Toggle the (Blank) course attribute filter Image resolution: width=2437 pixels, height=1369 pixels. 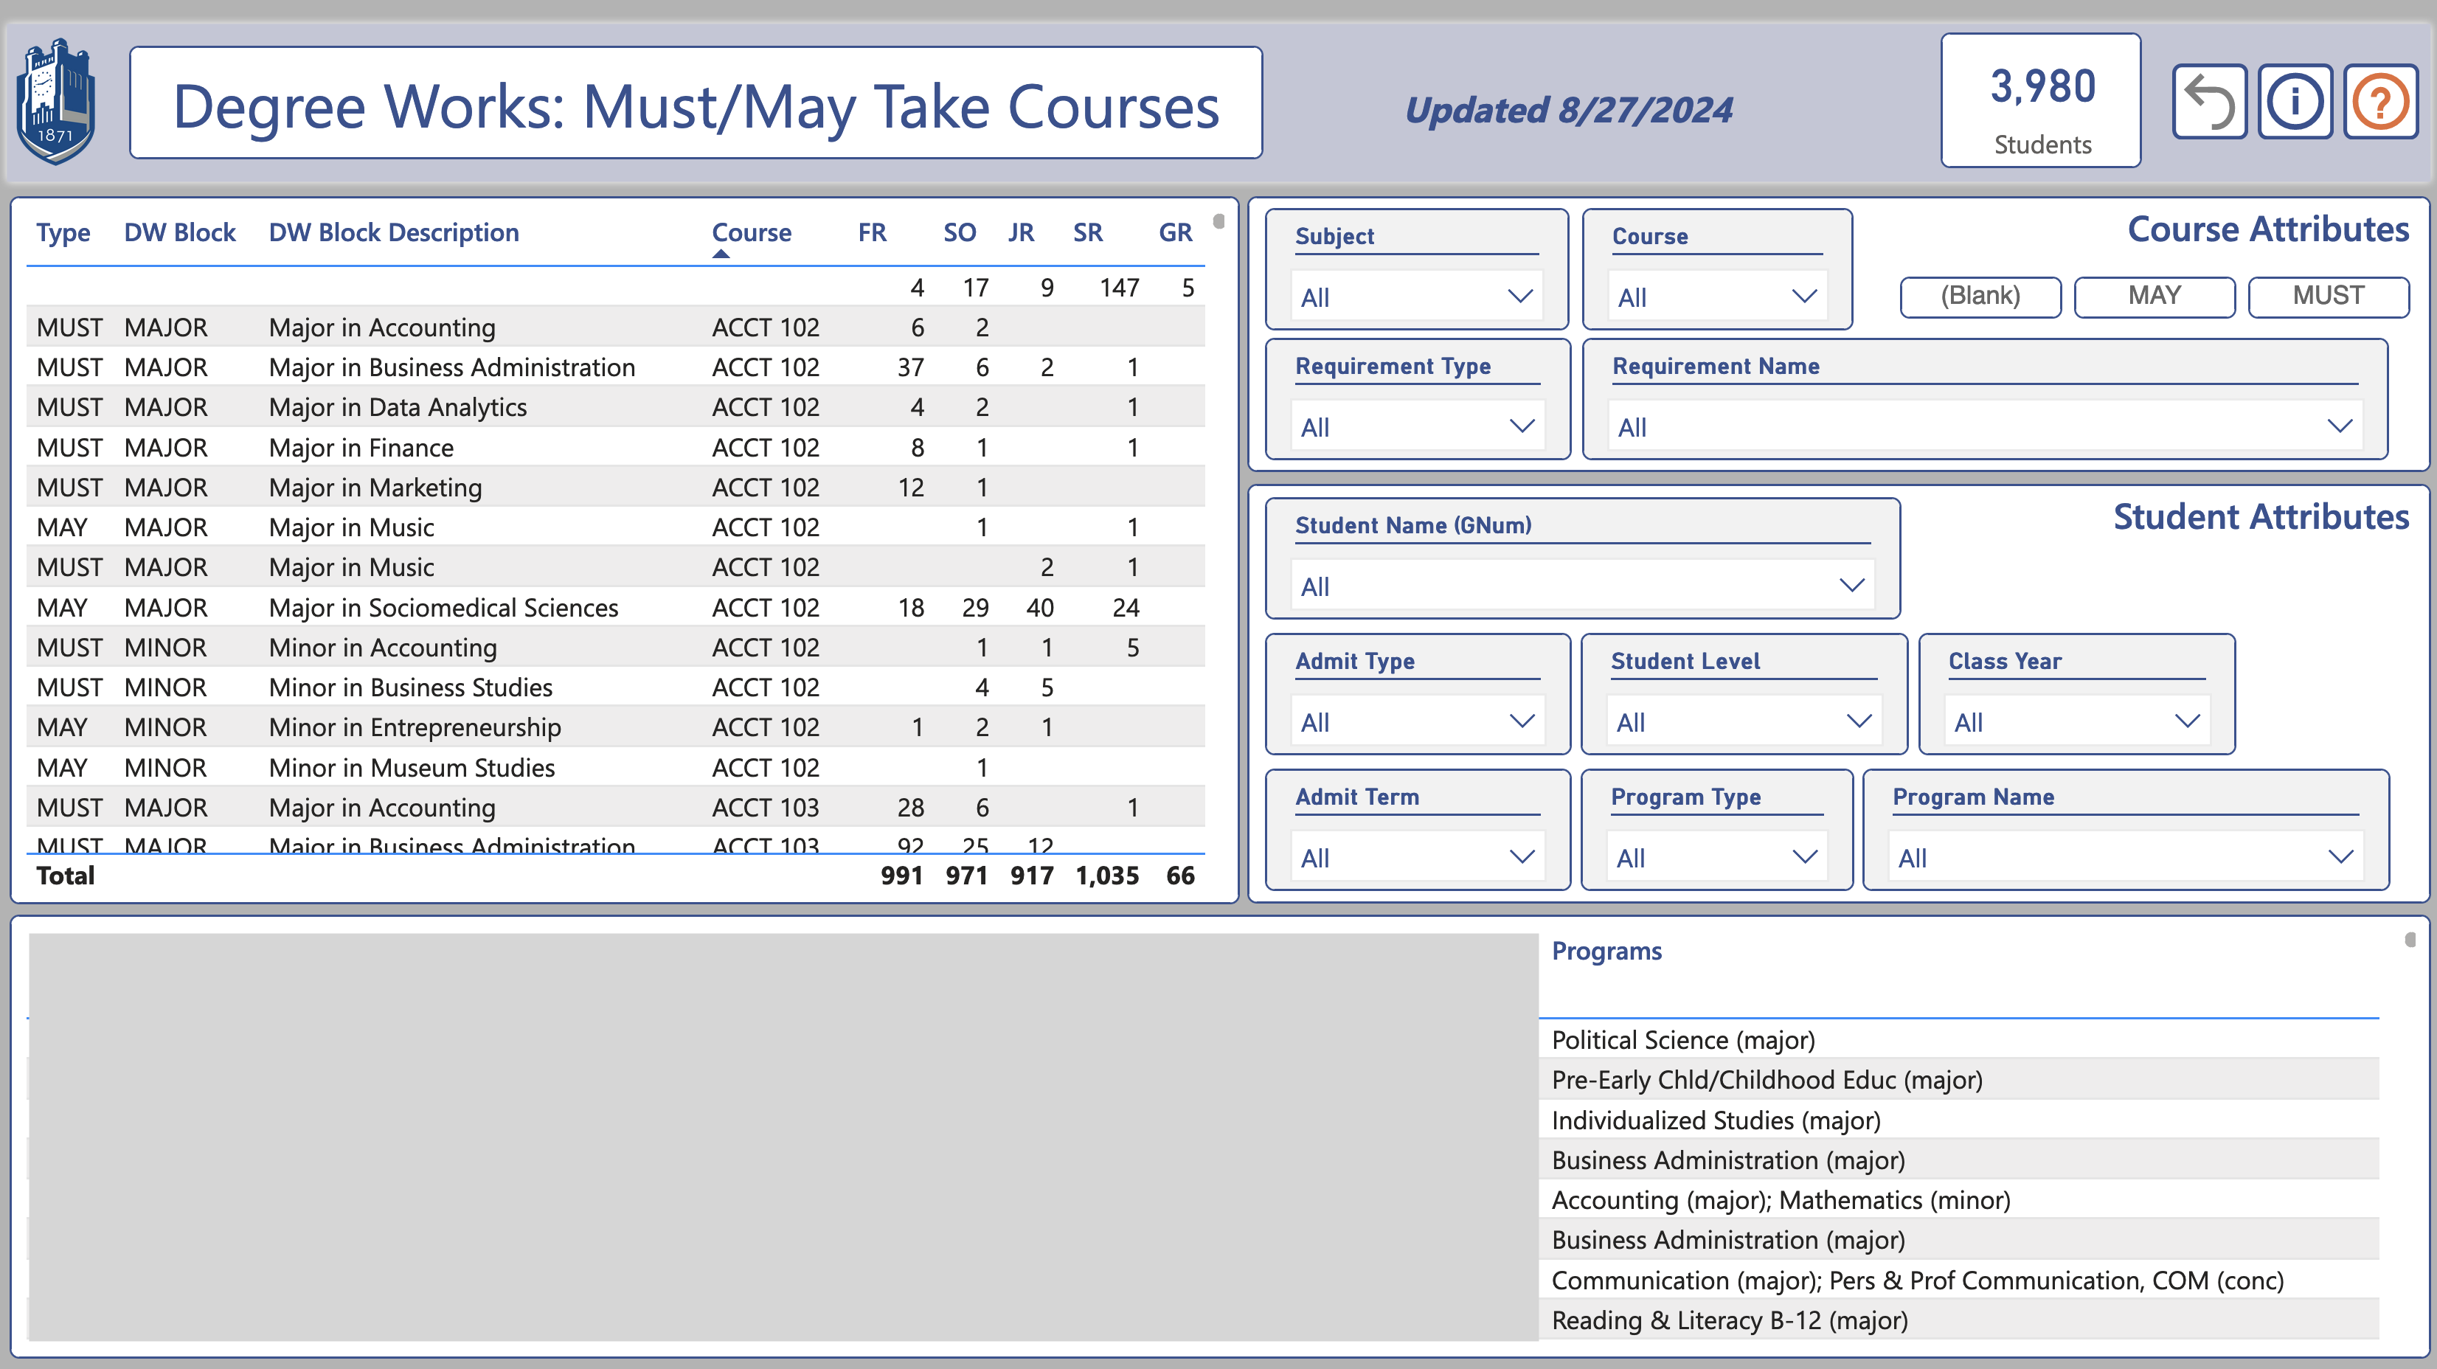(x=1980, y=296)
